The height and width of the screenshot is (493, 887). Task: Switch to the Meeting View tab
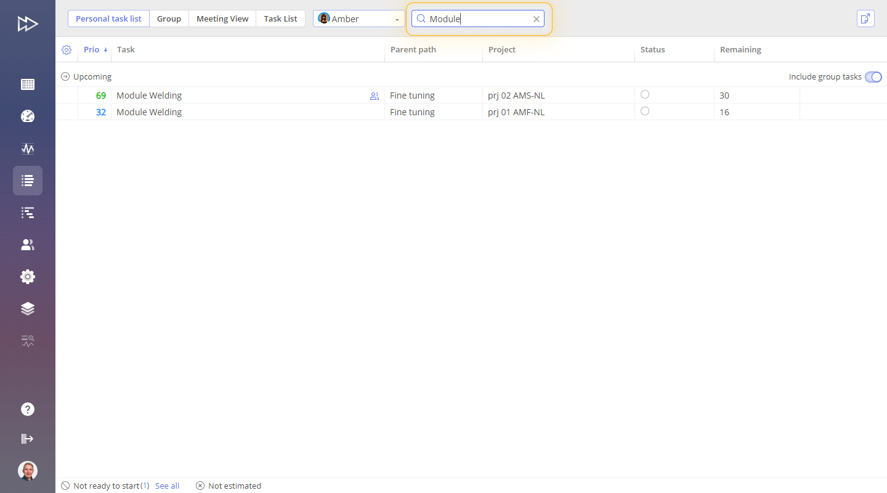[x=222, y=18]
